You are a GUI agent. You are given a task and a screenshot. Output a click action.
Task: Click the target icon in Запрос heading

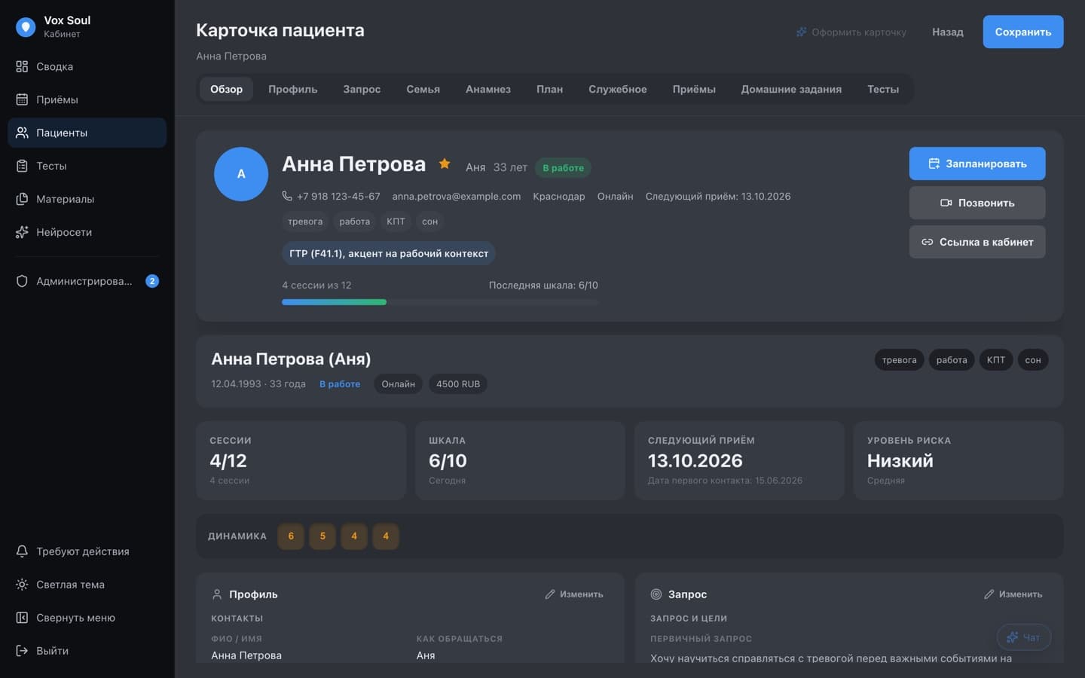pyautogui.click(x=656, y=594)
